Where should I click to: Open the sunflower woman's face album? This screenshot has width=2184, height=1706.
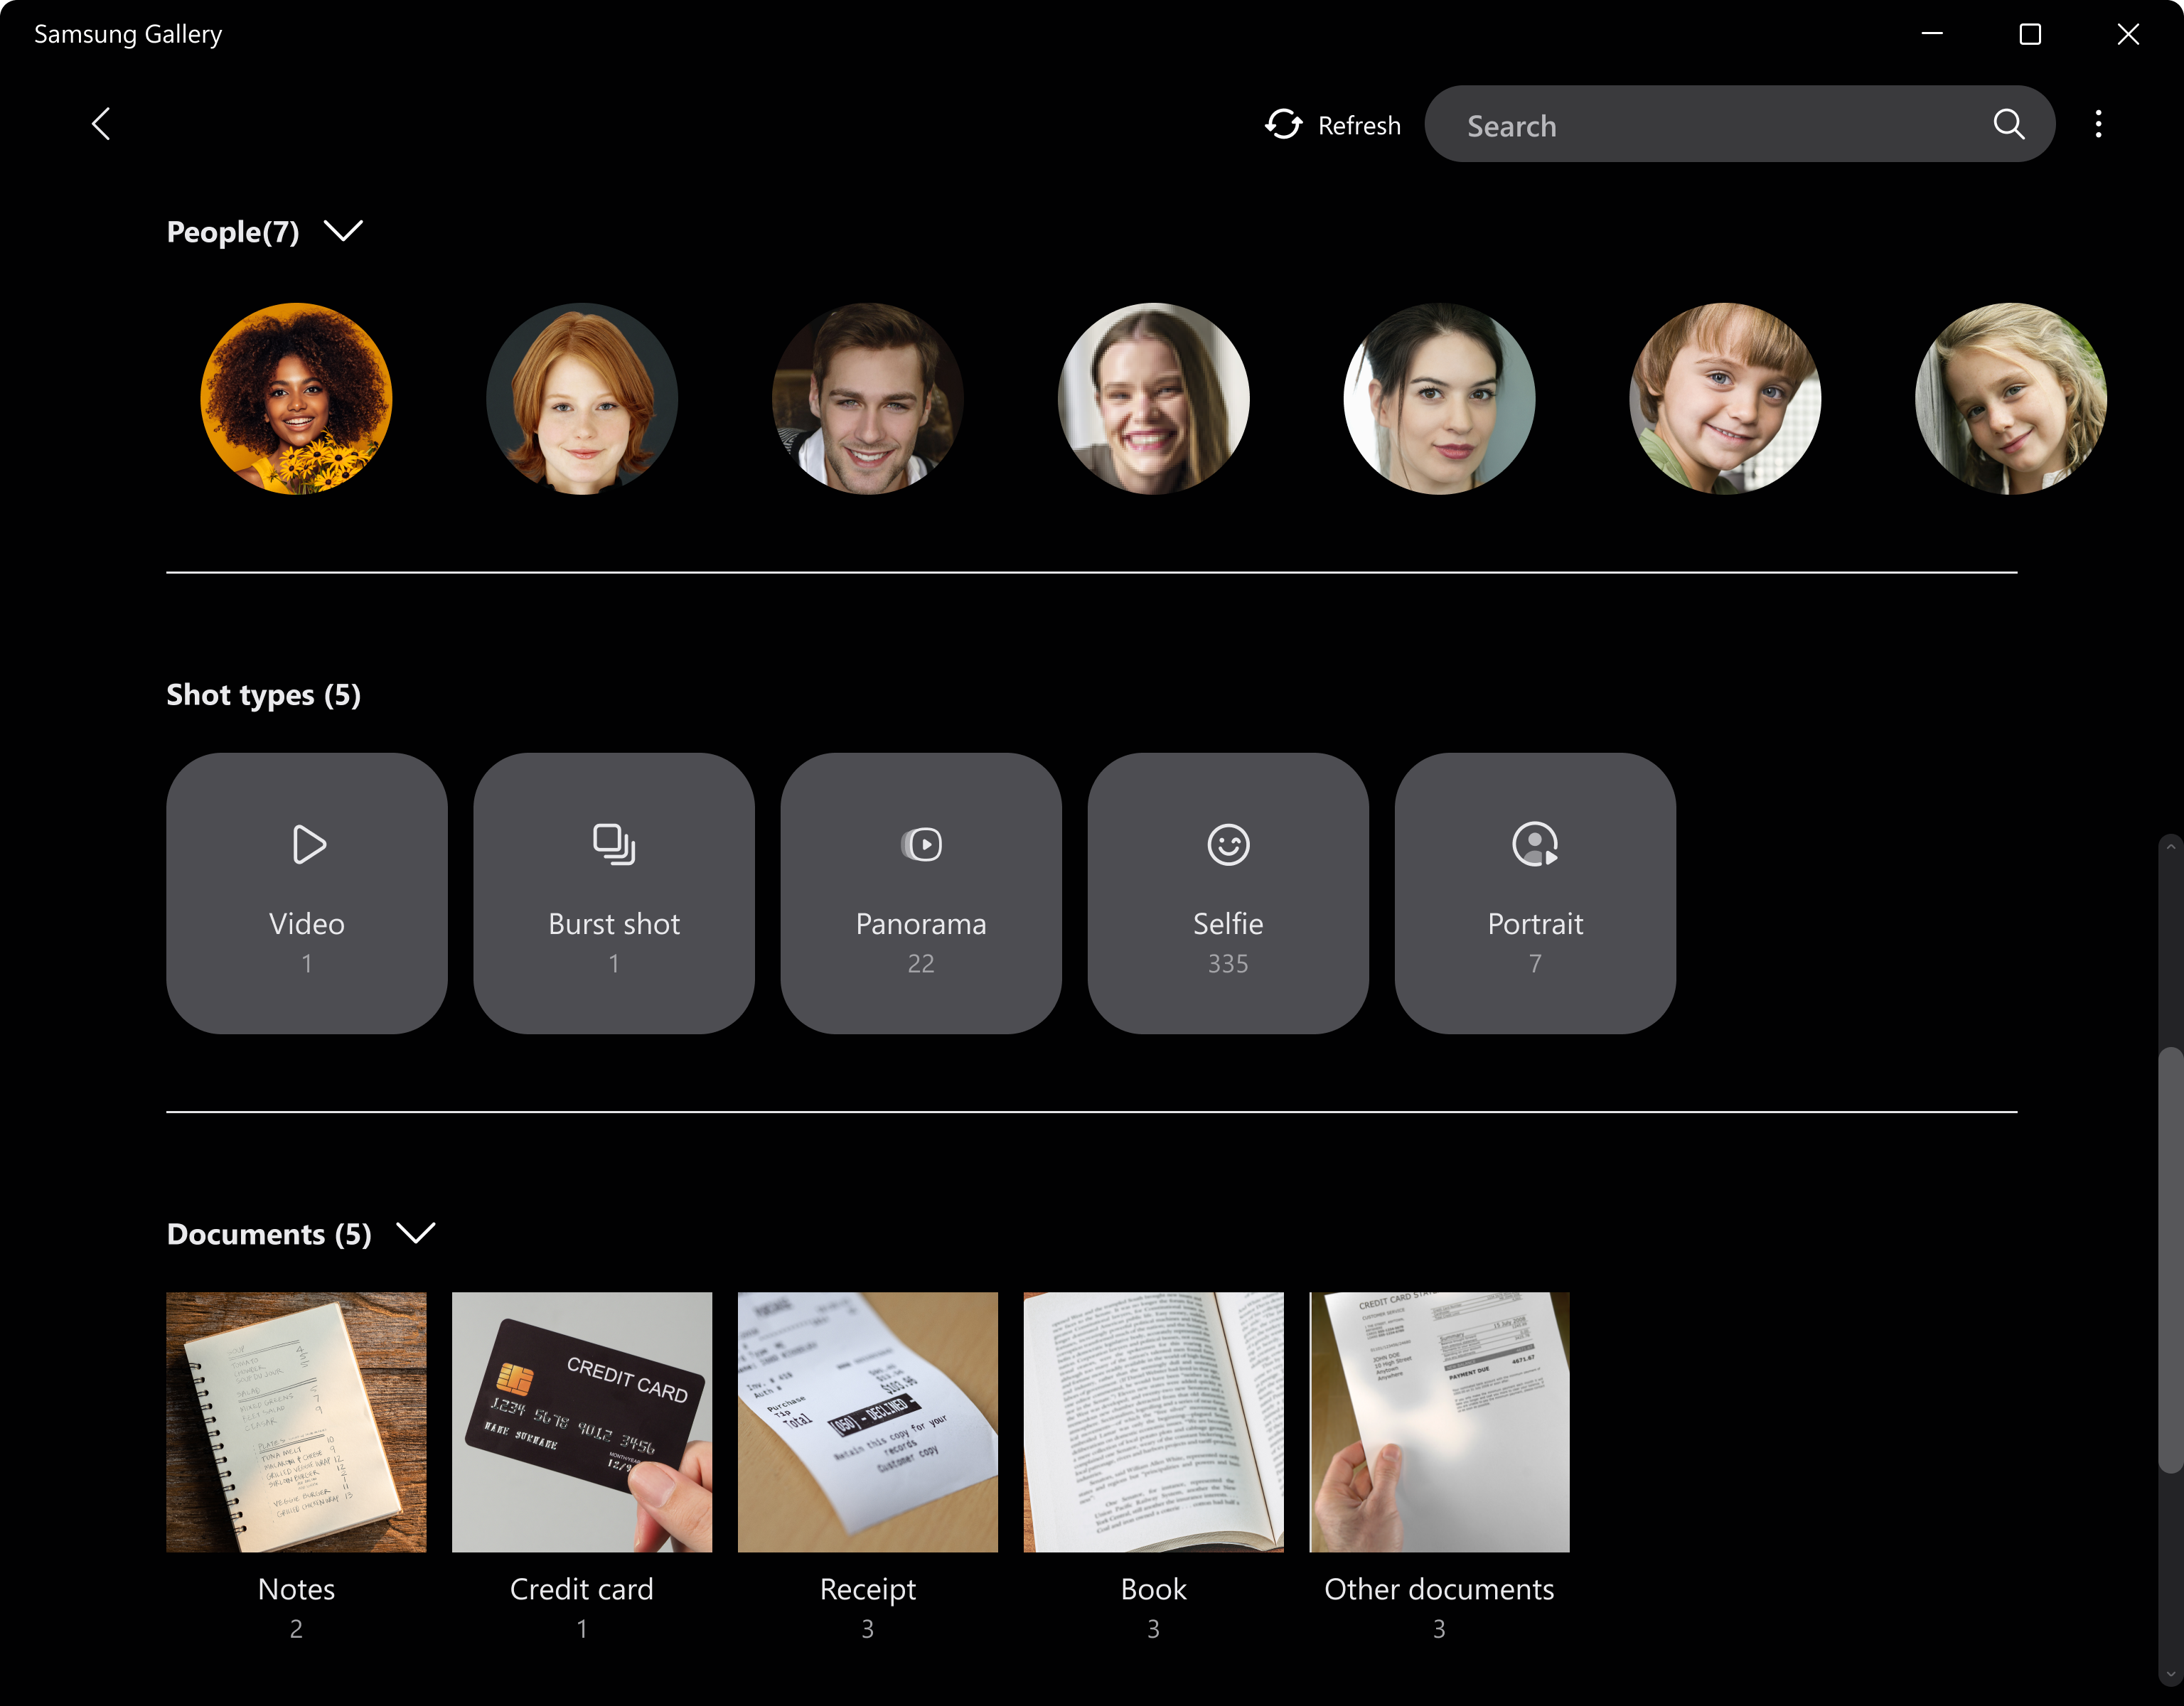pyautogui.click(x=296, y=398)
